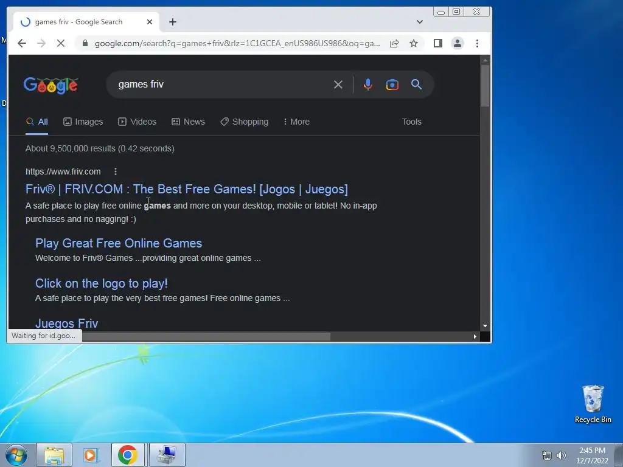
Task: Minimize the Chrome window
Action: pos(441,12)
